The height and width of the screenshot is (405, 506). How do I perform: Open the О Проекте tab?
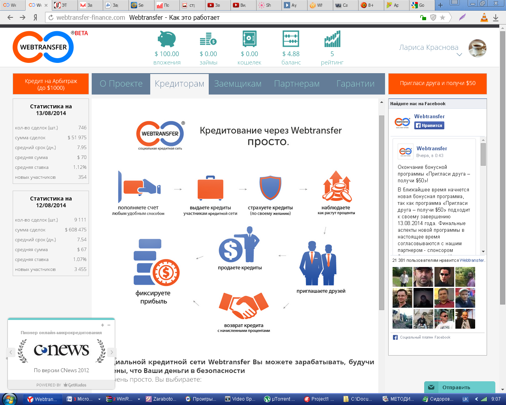[x=121, y=84]
